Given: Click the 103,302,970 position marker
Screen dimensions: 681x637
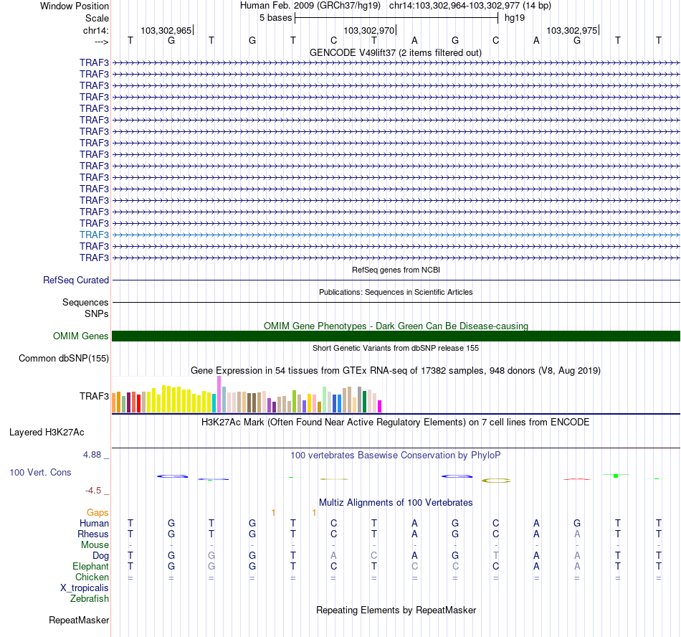Looking at the screenshot, I should tap(370, 30).
